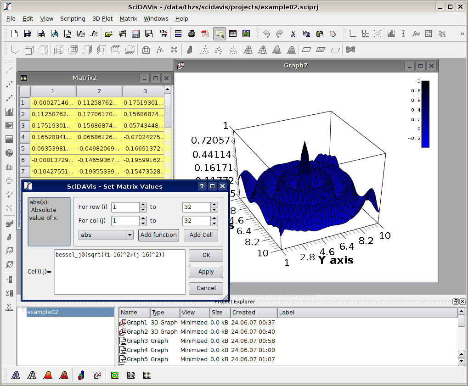Click the pie chart icon in left sidebar

(x=9, y=153)
